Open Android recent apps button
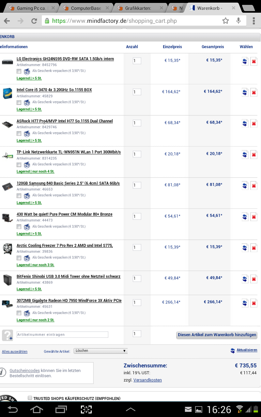The width and height of the screenshot is (261, 417). [61, 409]
